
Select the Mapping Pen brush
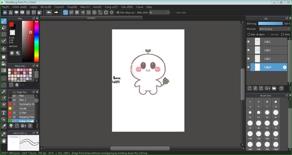tap(21, 117)
